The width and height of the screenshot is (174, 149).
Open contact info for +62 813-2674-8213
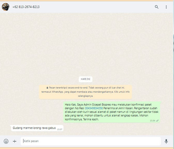(26, 7)
